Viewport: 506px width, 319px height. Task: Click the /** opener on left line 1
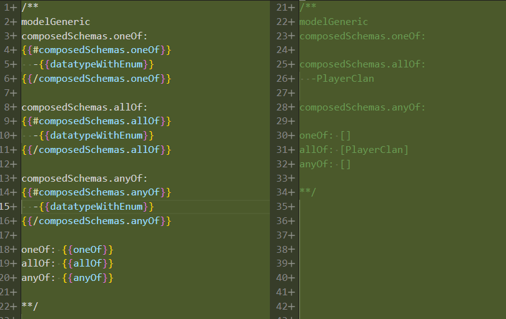pos(30,7)
